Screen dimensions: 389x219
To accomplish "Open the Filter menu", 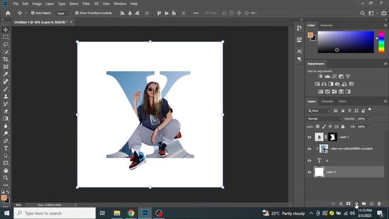I will 86,4.
